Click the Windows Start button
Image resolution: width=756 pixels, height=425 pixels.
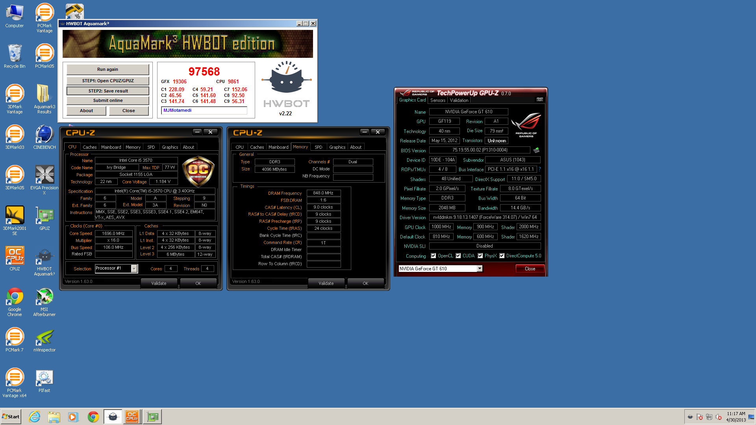(11, 417)
